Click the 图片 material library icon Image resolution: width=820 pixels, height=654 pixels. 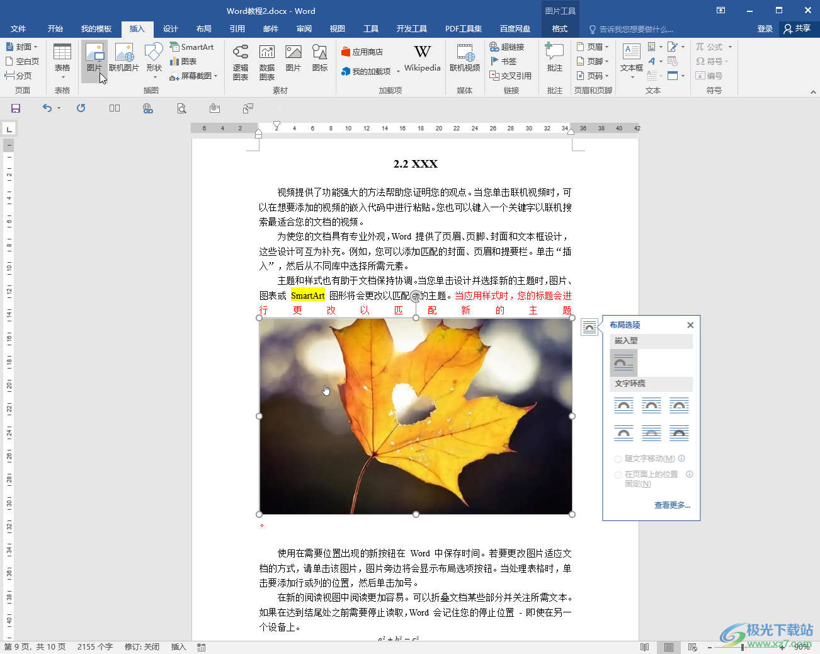click(293, 58)
